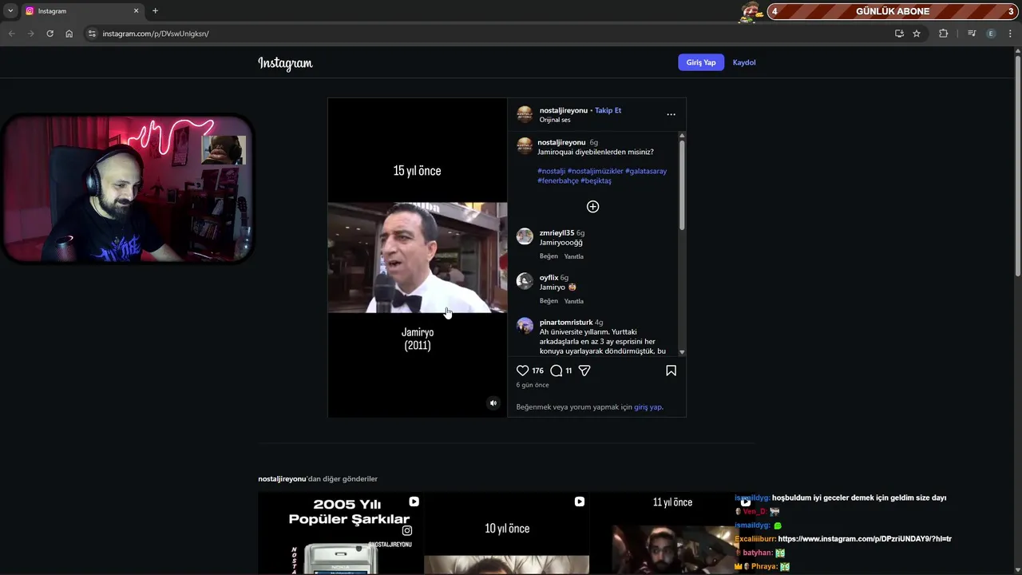Click the giriş yap link below post
This screenshot has height=575, width=1022.
click(648, 407)
